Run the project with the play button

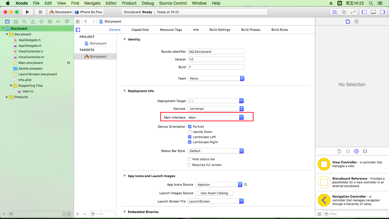[x=27, y=12]
